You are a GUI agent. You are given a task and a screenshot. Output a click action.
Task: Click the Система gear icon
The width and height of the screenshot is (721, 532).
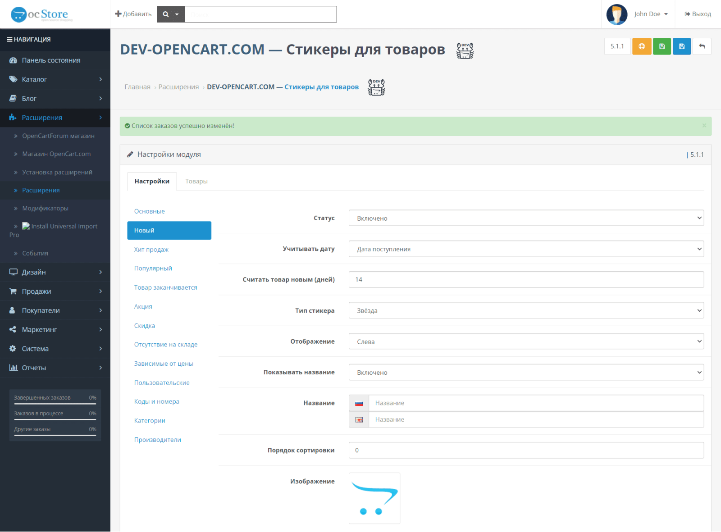coord(13,349)
